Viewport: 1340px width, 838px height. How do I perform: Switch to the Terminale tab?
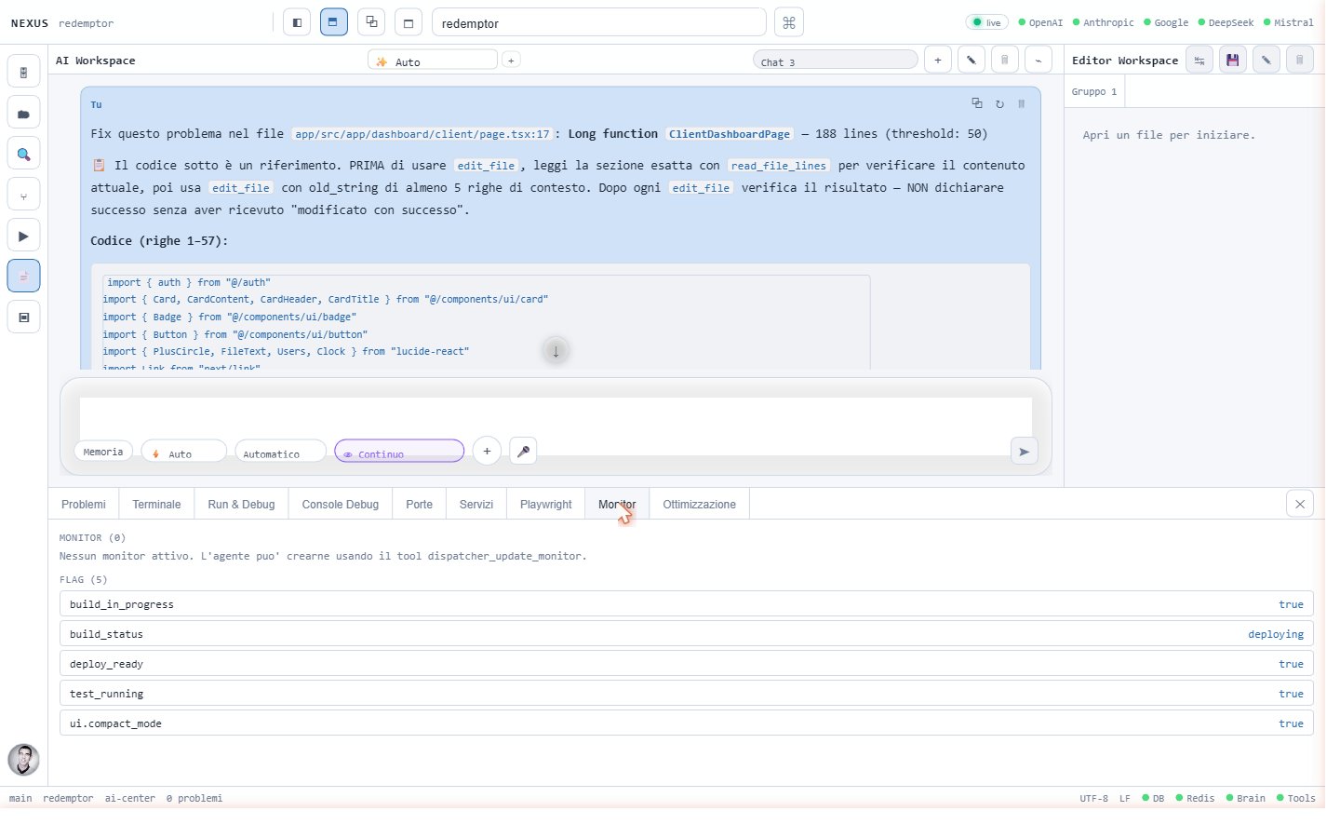[x=156, y=504]
